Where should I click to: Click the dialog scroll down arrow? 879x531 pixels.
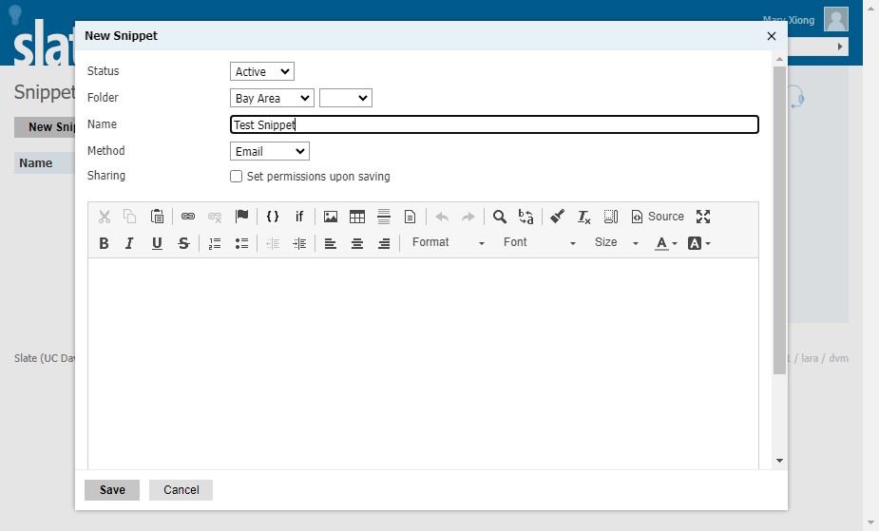tap(779, 461)
